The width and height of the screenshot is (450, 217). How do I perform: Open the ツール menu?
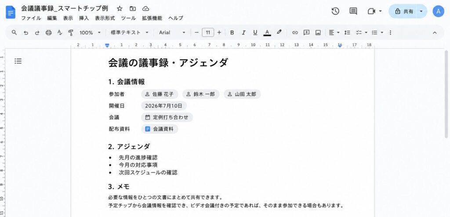pos(128,18)
